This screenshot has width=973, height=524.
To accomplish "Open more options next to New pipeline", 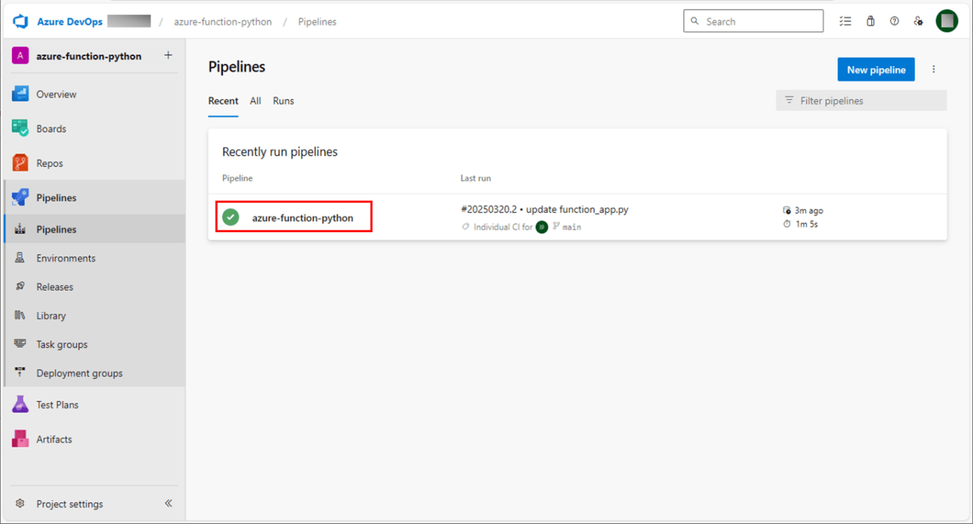I will pos(933,70).
